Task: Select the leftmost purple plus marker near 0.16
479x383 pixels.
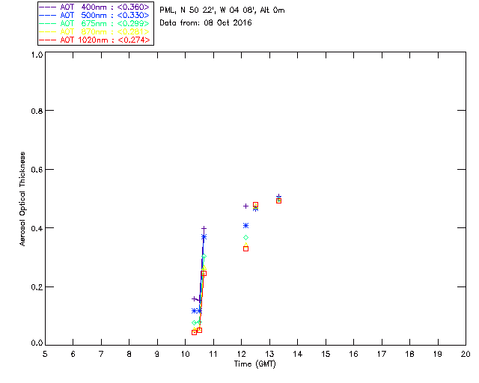Action: tap(194, 298)
